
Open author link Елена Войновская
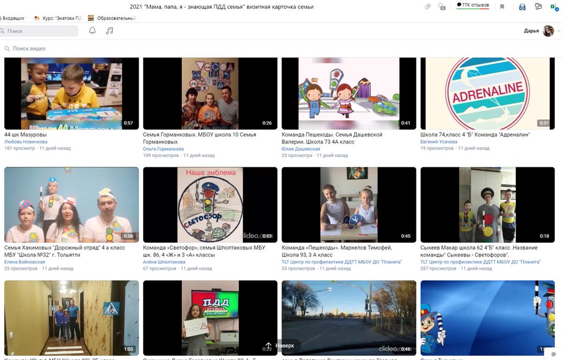tap(25, 262)
